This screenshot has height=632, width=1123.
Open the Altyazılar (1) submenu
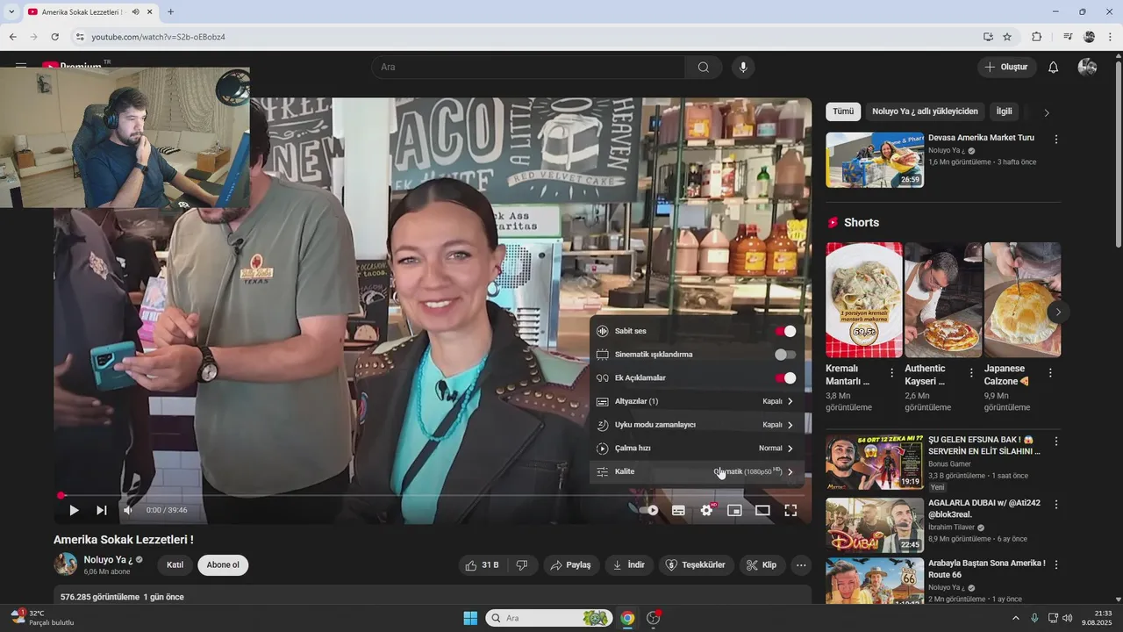click(x=697, y=401)
